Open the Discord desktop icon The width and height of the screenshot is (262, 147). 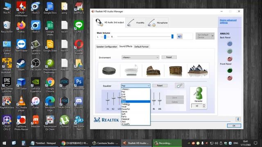pyautogui.click(x=79, y=102)
